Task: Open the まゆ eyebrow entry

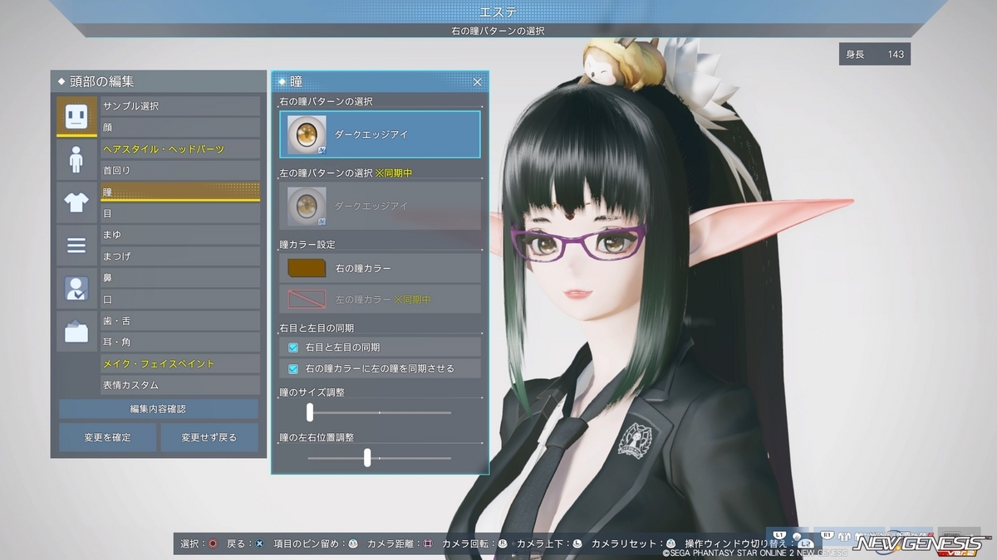Action: click(x=180, y=235)
